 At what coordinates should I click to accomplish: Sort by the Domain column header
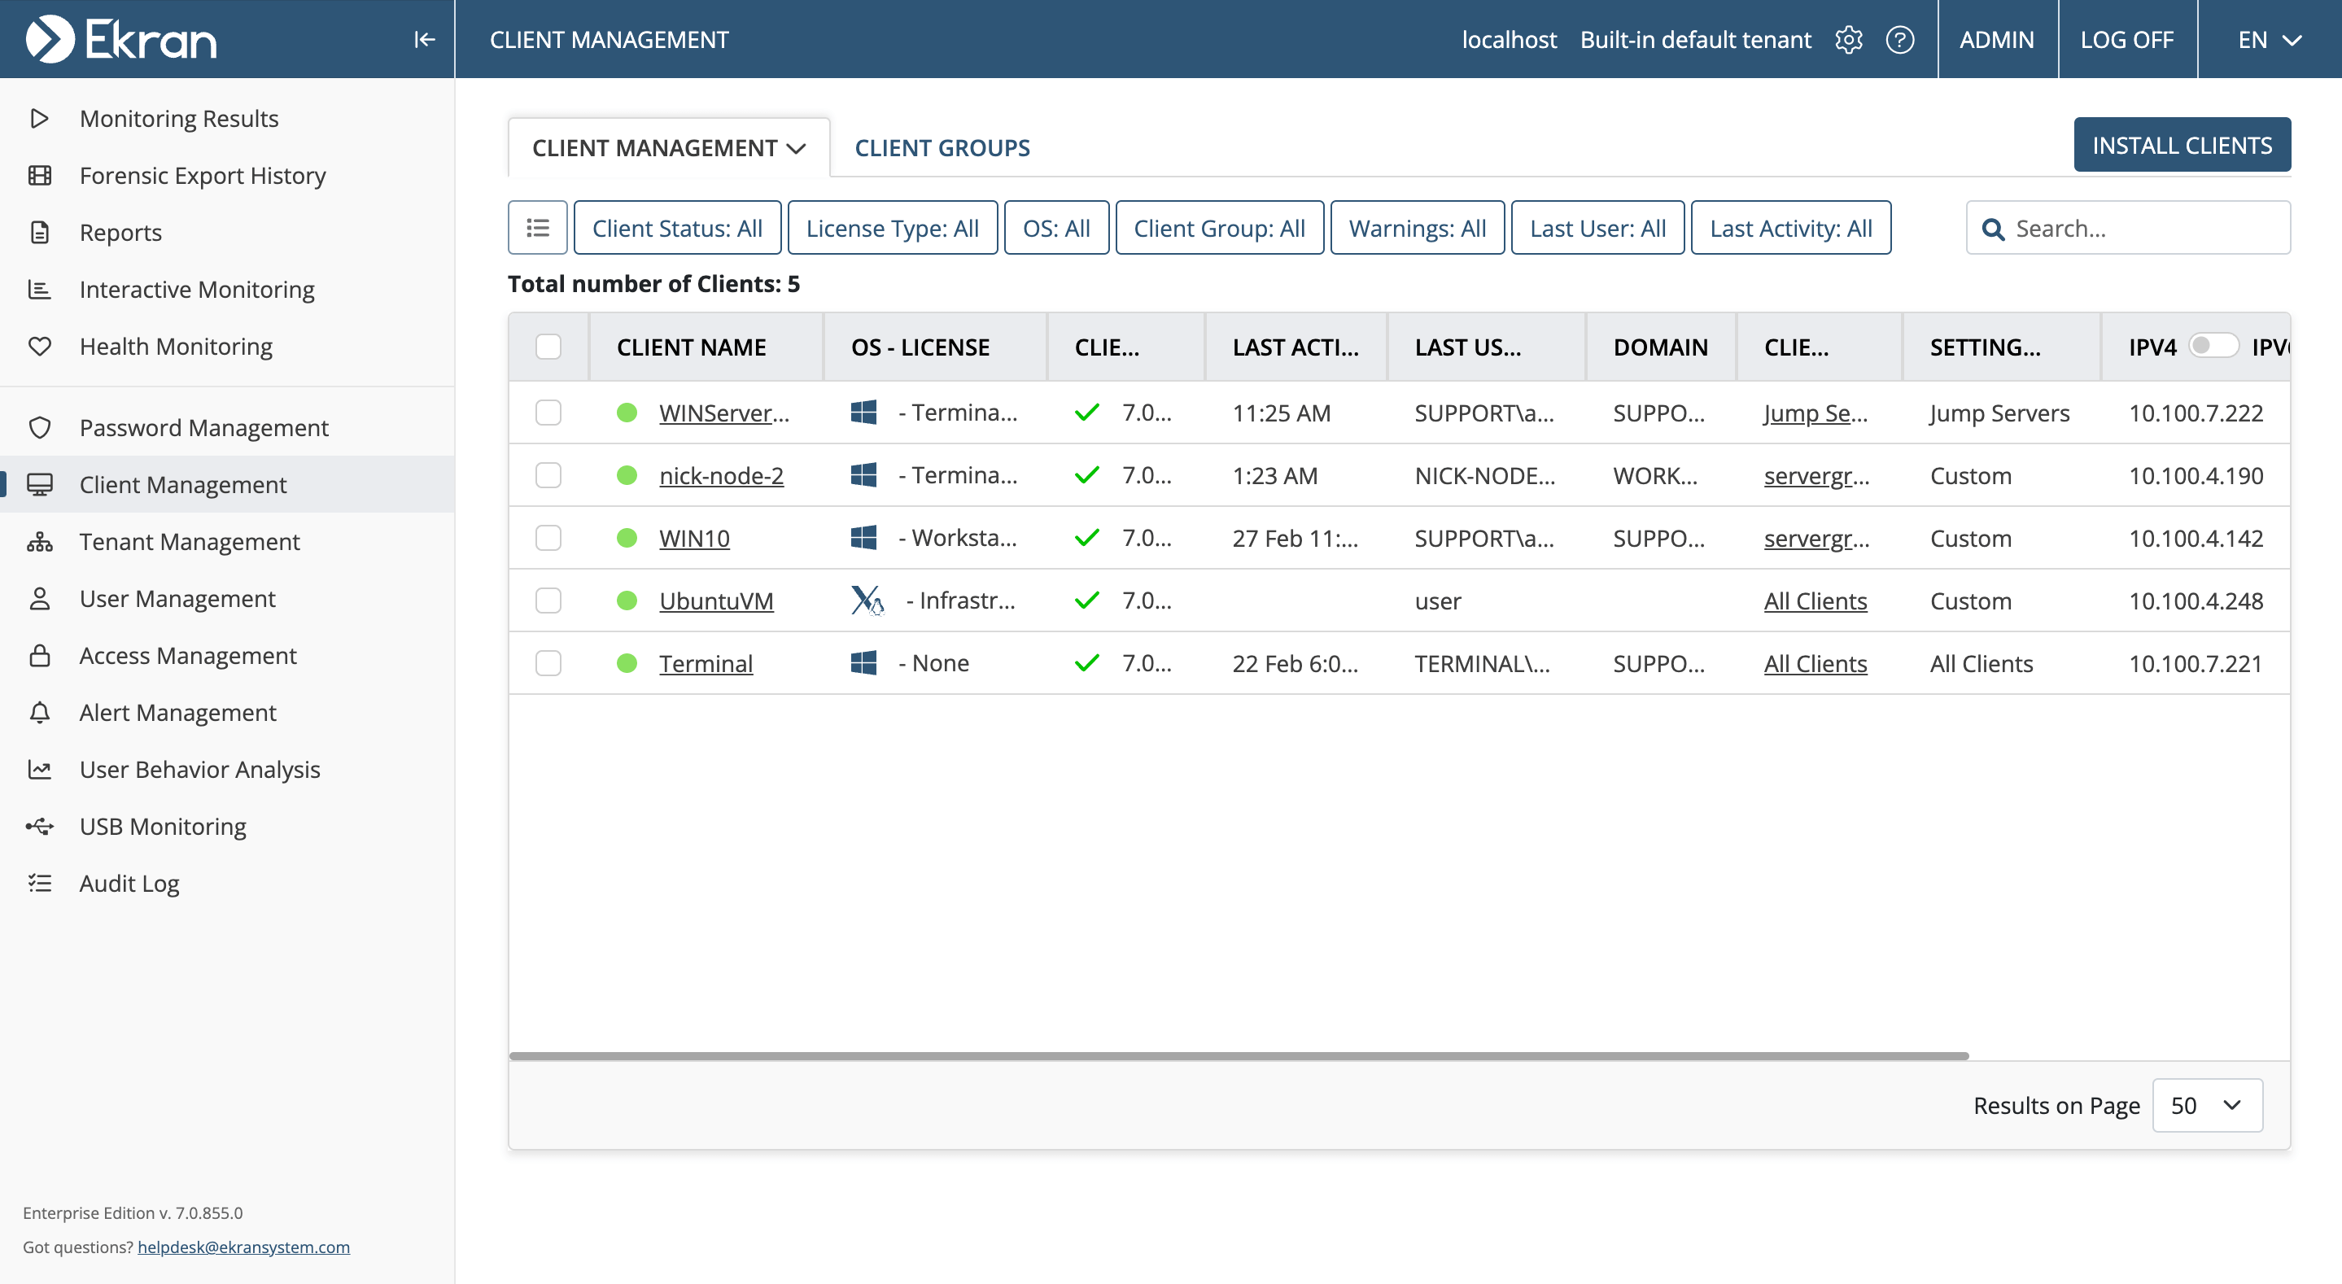click(1660, 347)
